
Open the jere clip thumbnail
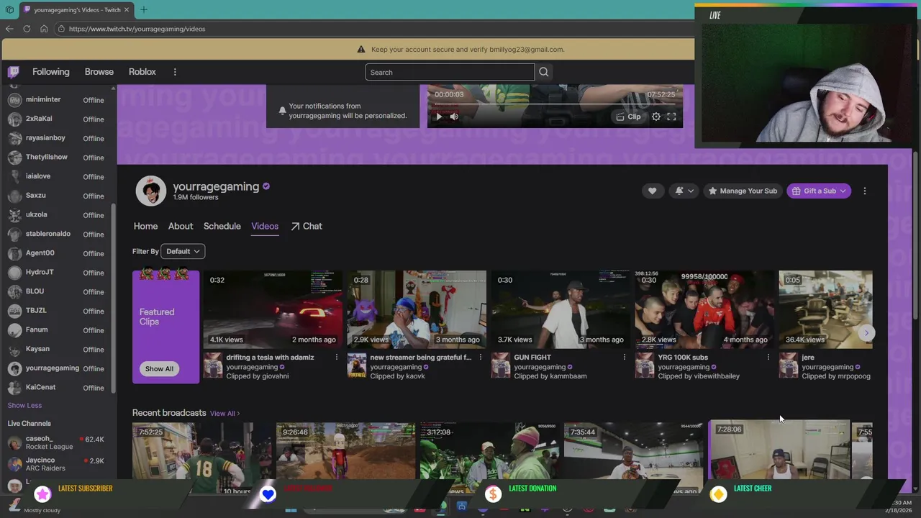826,309
